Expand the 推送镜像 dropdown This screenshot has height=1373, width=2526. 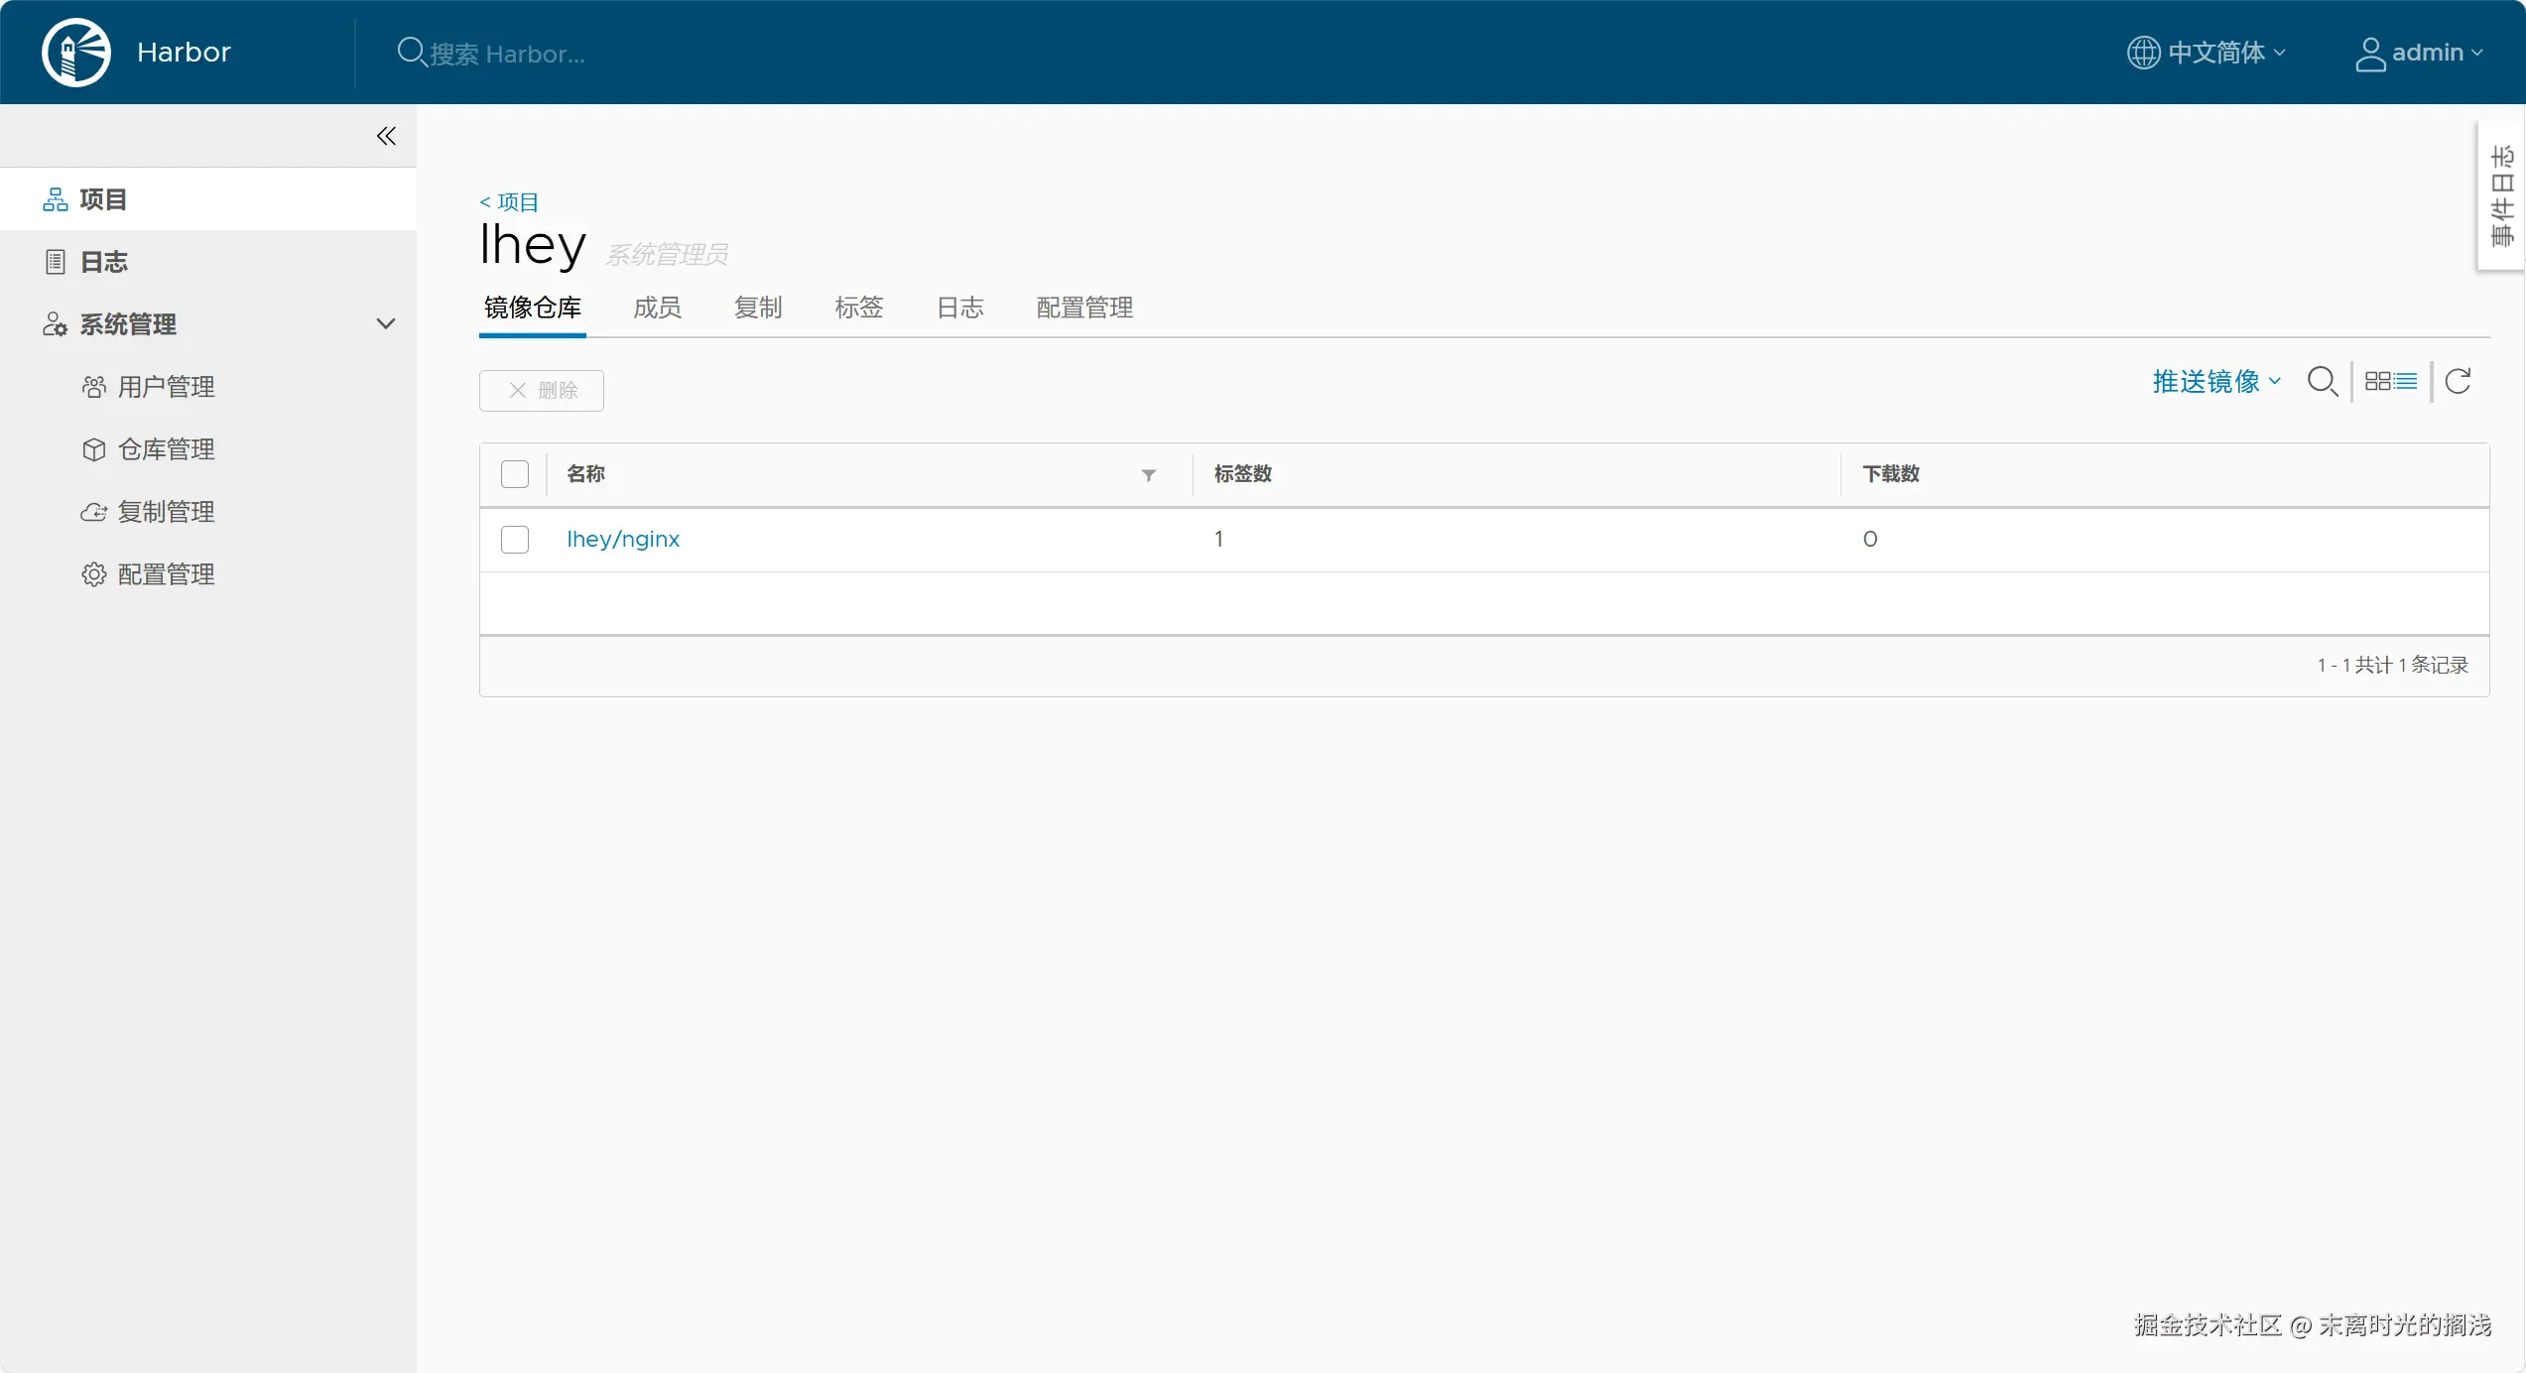2215,382
